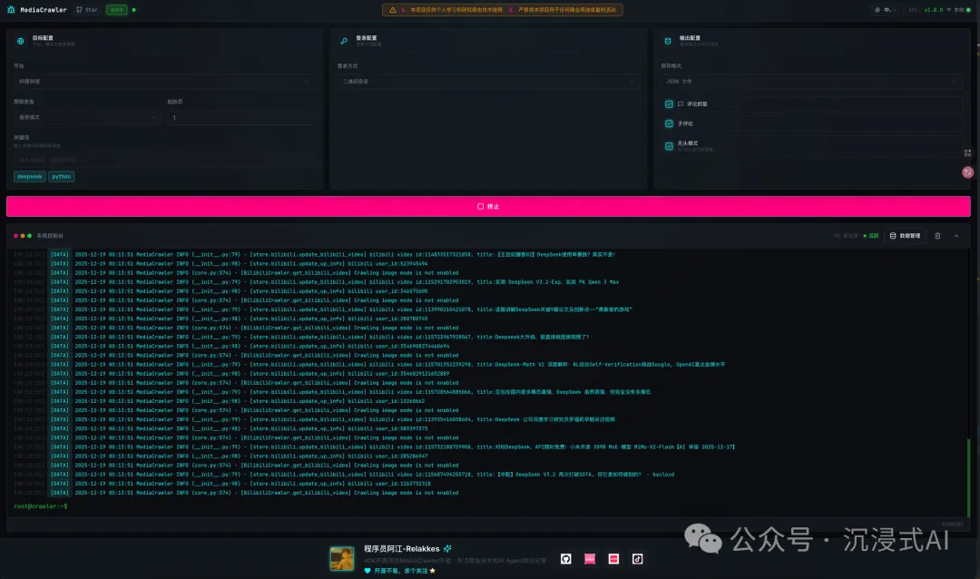The image size is (980, 579).
Task: Click the database icon of output config
Action: coord(668,41)
